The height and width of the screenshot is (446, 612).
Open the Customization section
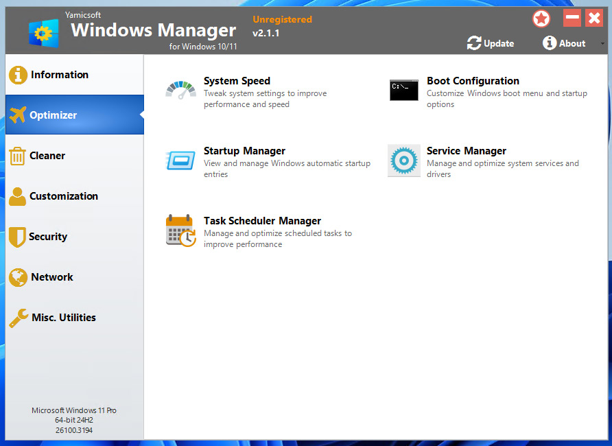click(75, 196)
